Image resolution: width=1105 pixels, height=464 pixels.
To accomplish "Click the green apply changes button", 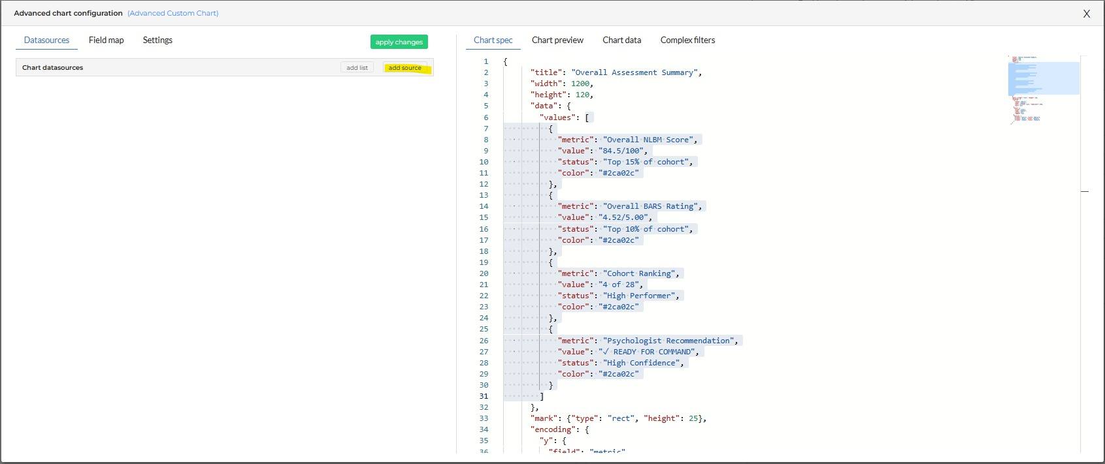I will (x=399, y=42).
